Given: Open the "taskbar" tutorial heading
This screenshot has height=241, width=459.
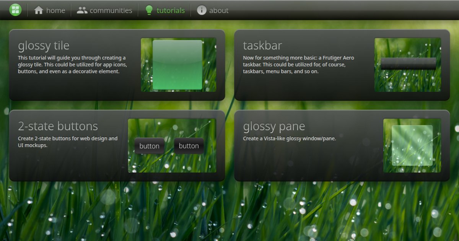Looking at the screenshot, I should (262, 46).
